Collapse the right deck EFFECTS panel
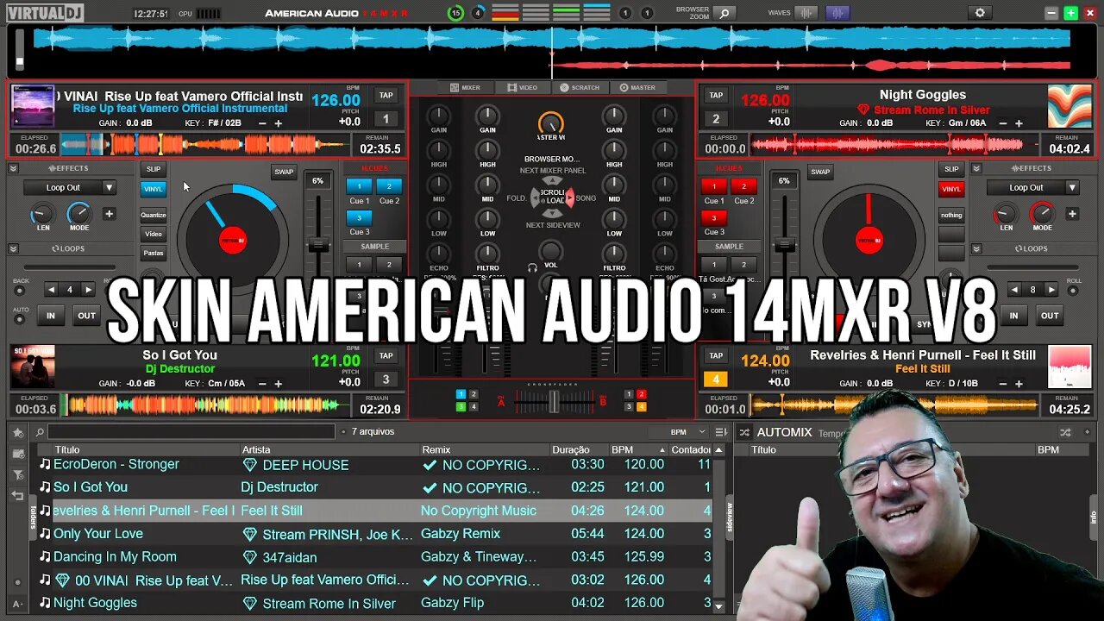The width and height of the screenshot is (1104, 621). (977, 169)
